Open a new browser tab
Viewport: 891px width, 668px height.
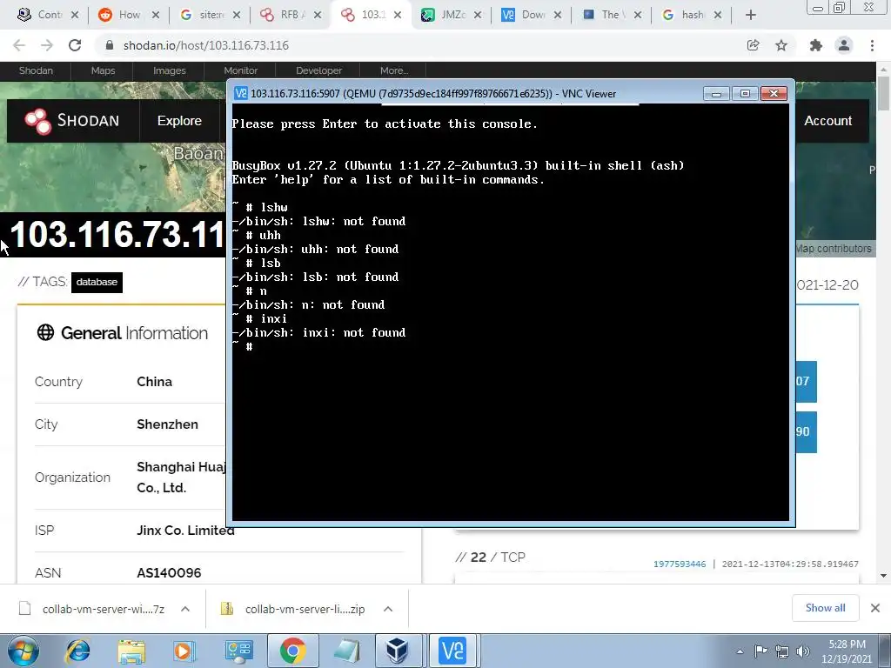point(751,15)
